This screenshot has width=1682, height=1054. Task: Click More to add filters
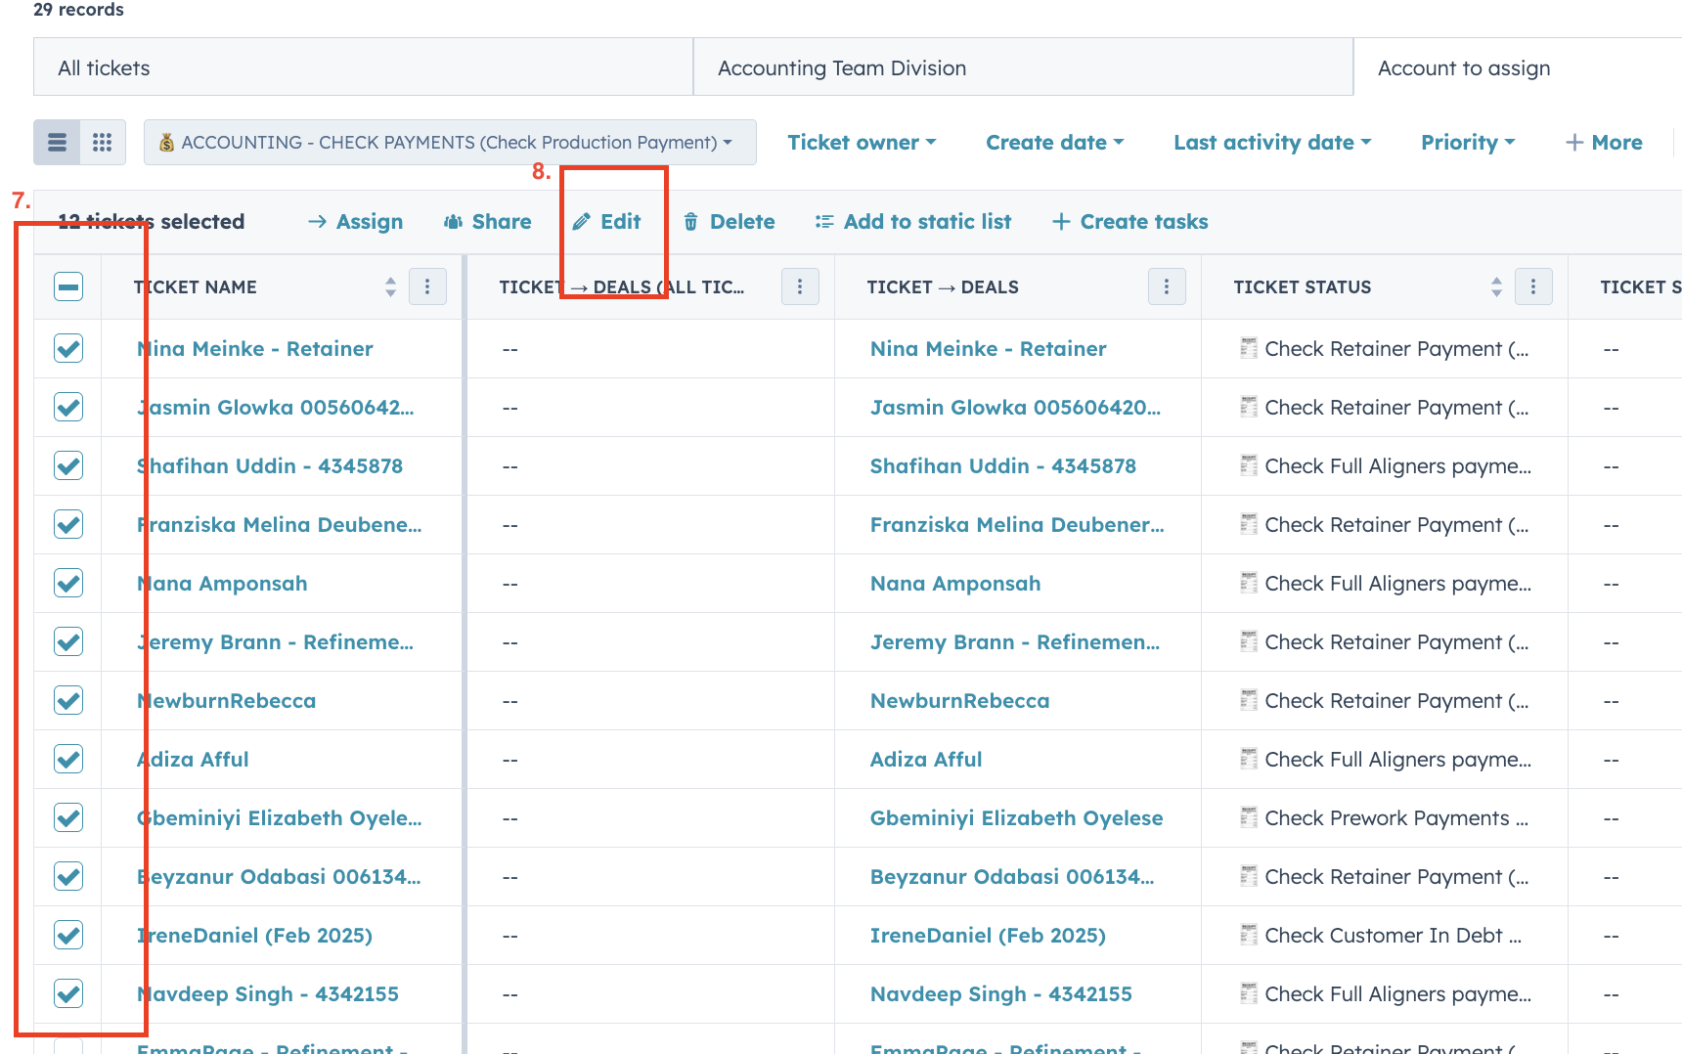1604,143
